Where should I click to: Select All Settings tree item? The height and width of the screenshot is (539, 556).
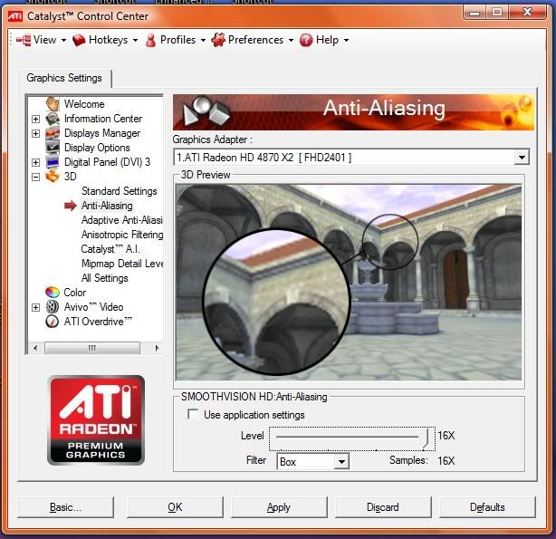coord(105,278)
